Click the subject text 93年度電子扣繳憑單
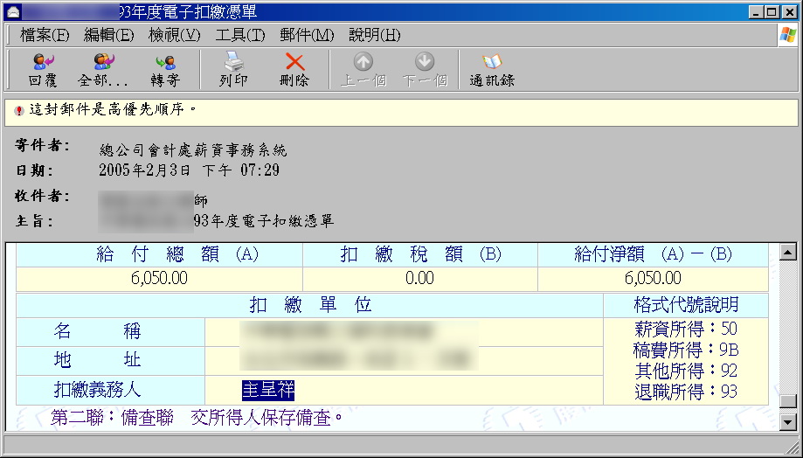Viewport: 803px width, 458px height. pos(264,221)
